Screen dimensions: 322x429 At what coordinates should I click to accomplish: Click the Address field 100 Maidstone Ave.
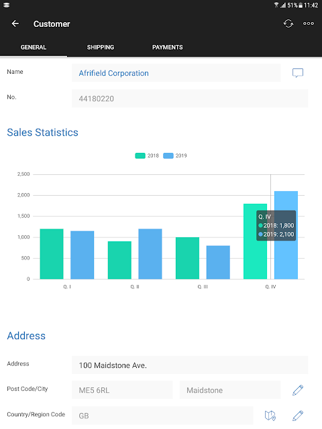(190, 365)
